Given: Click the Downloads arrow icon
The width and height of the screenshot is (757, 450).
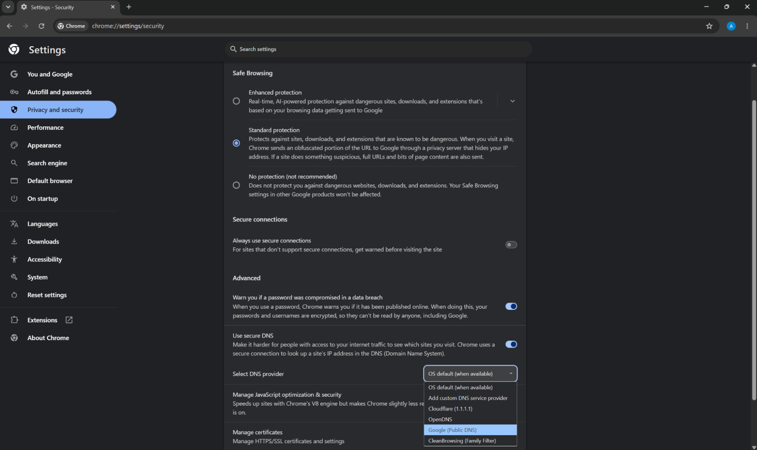Looking at the screenshot, I should click(14, 242).
